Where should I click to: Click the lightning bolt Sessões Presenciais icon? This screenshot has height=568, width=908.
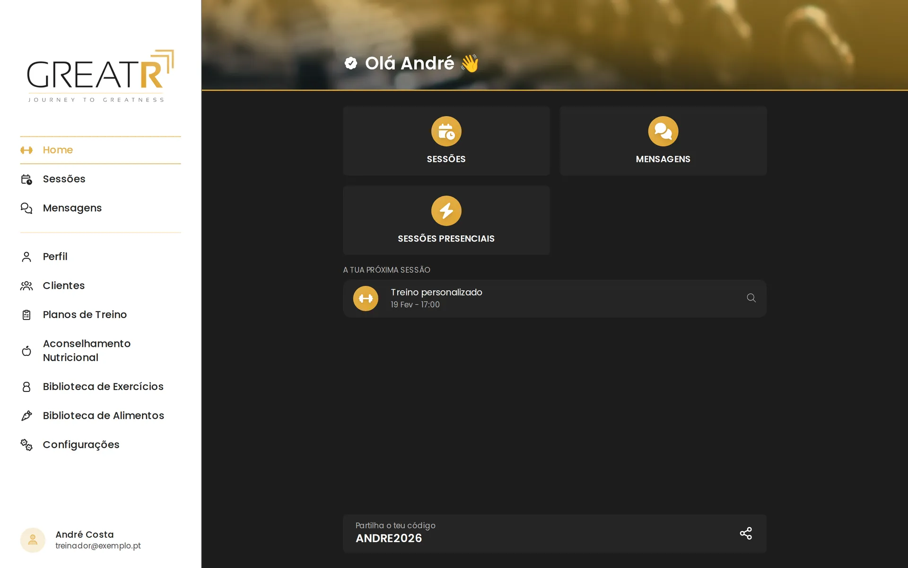pyautogui.click(x=446, y=211)
